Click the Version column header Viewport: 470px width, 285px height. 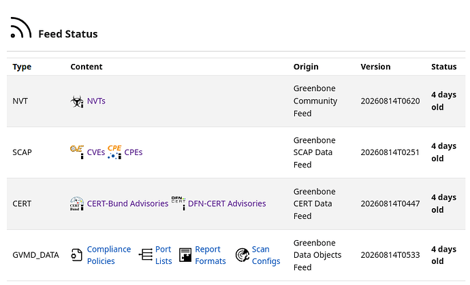coord(375,67)
